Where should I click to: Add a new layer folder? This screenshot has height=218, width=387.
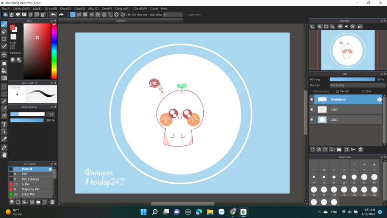[x=339, y=149]
